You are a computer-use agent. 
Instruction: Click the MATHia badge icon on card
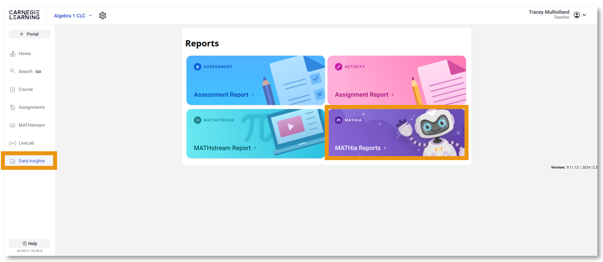coord(338,120)
